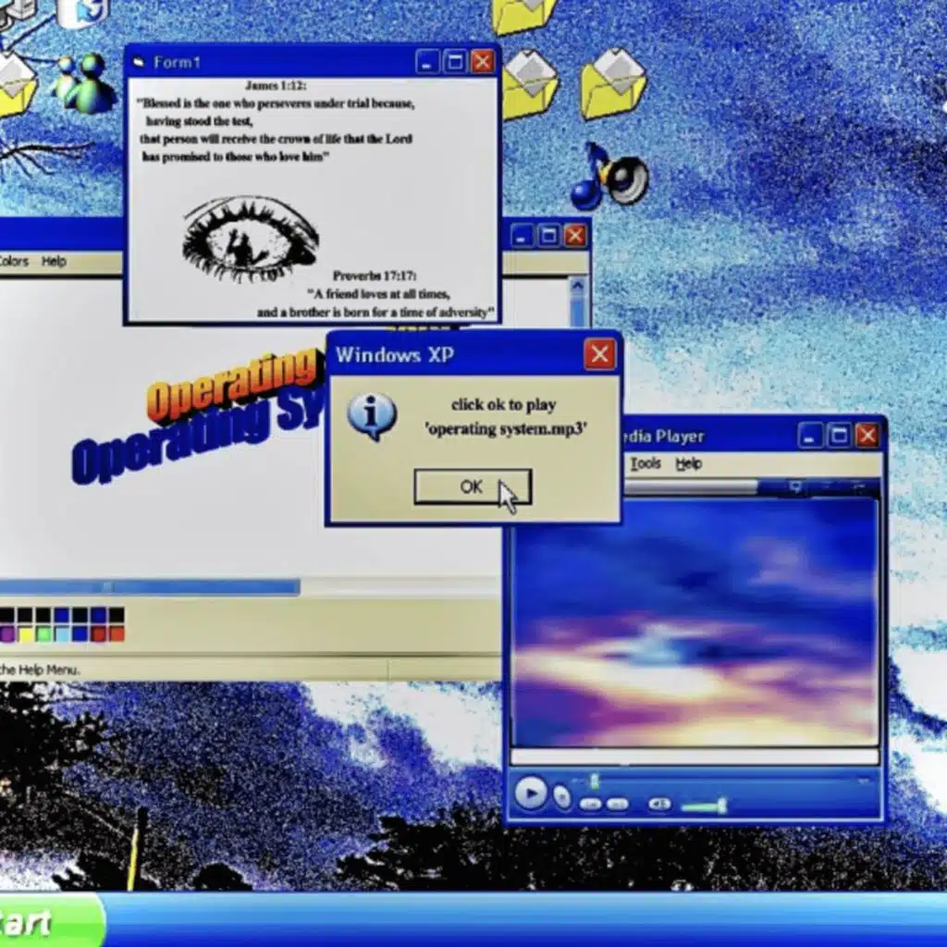Click the blue info icon in dialog
This screenshot has width=947, height=947.
(x=372, y=416)
